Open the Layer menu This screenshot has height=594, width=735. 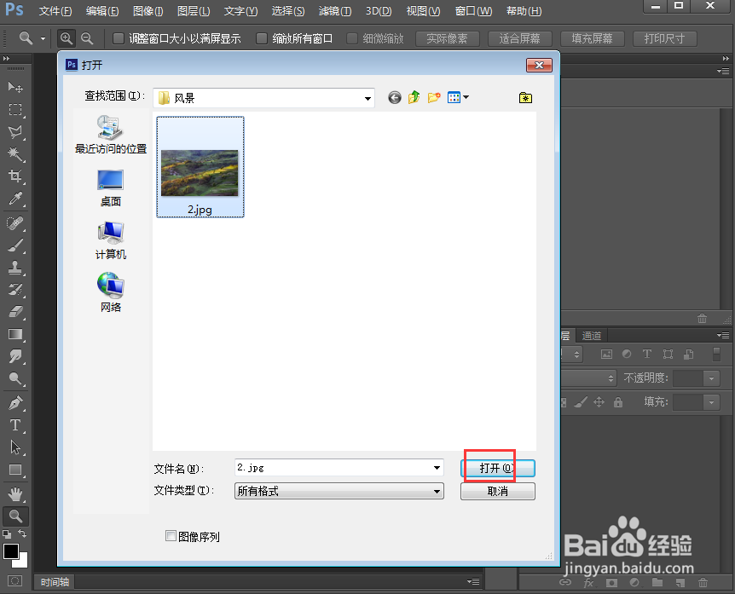[194, 11]
